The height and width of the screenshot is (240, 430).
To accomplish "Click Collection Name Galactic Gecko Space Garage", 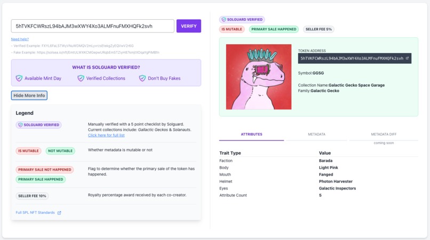I will click(x=341, y=85).
